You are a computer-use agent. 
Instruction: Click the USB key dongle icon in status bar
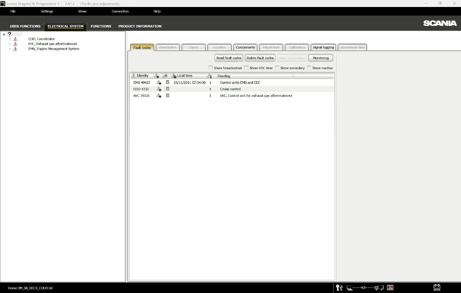339,287
